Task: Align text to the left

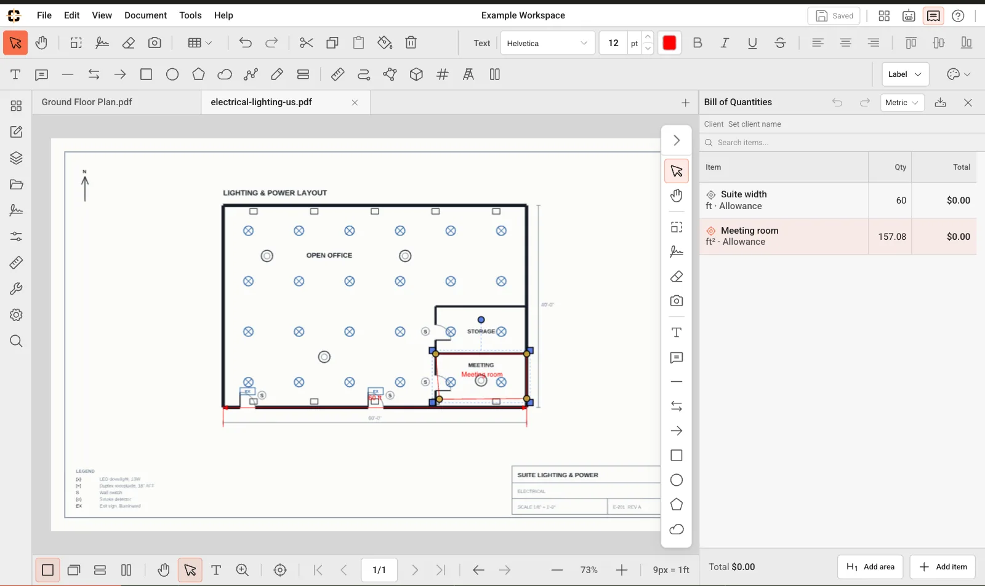Action: click(818, 43)
